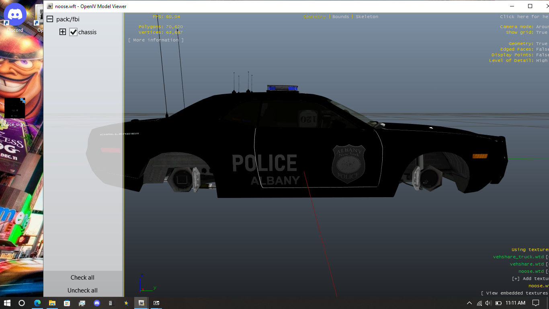Click the volume icon in system tray
Image resolution: width=549 pixels, height=309 pixels.
tap(488, 303)
